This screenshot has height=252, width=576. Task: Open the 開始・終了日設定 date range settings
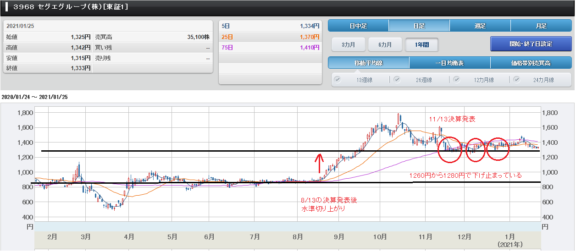531,44
